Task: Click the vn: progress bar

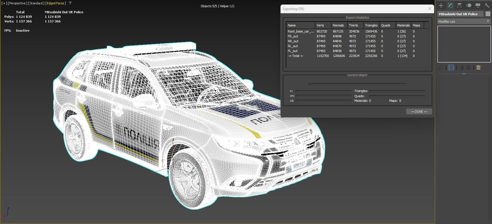Action: pyautogui.click(x=324, y=96)
